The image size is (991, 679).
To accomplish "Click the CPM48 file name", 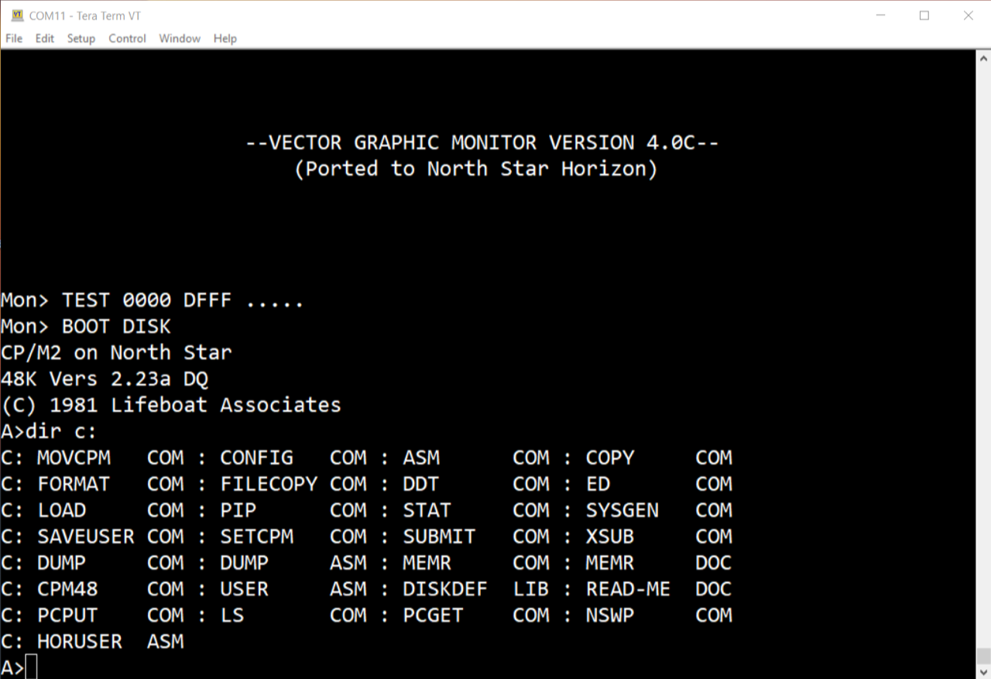I will 68,590.
